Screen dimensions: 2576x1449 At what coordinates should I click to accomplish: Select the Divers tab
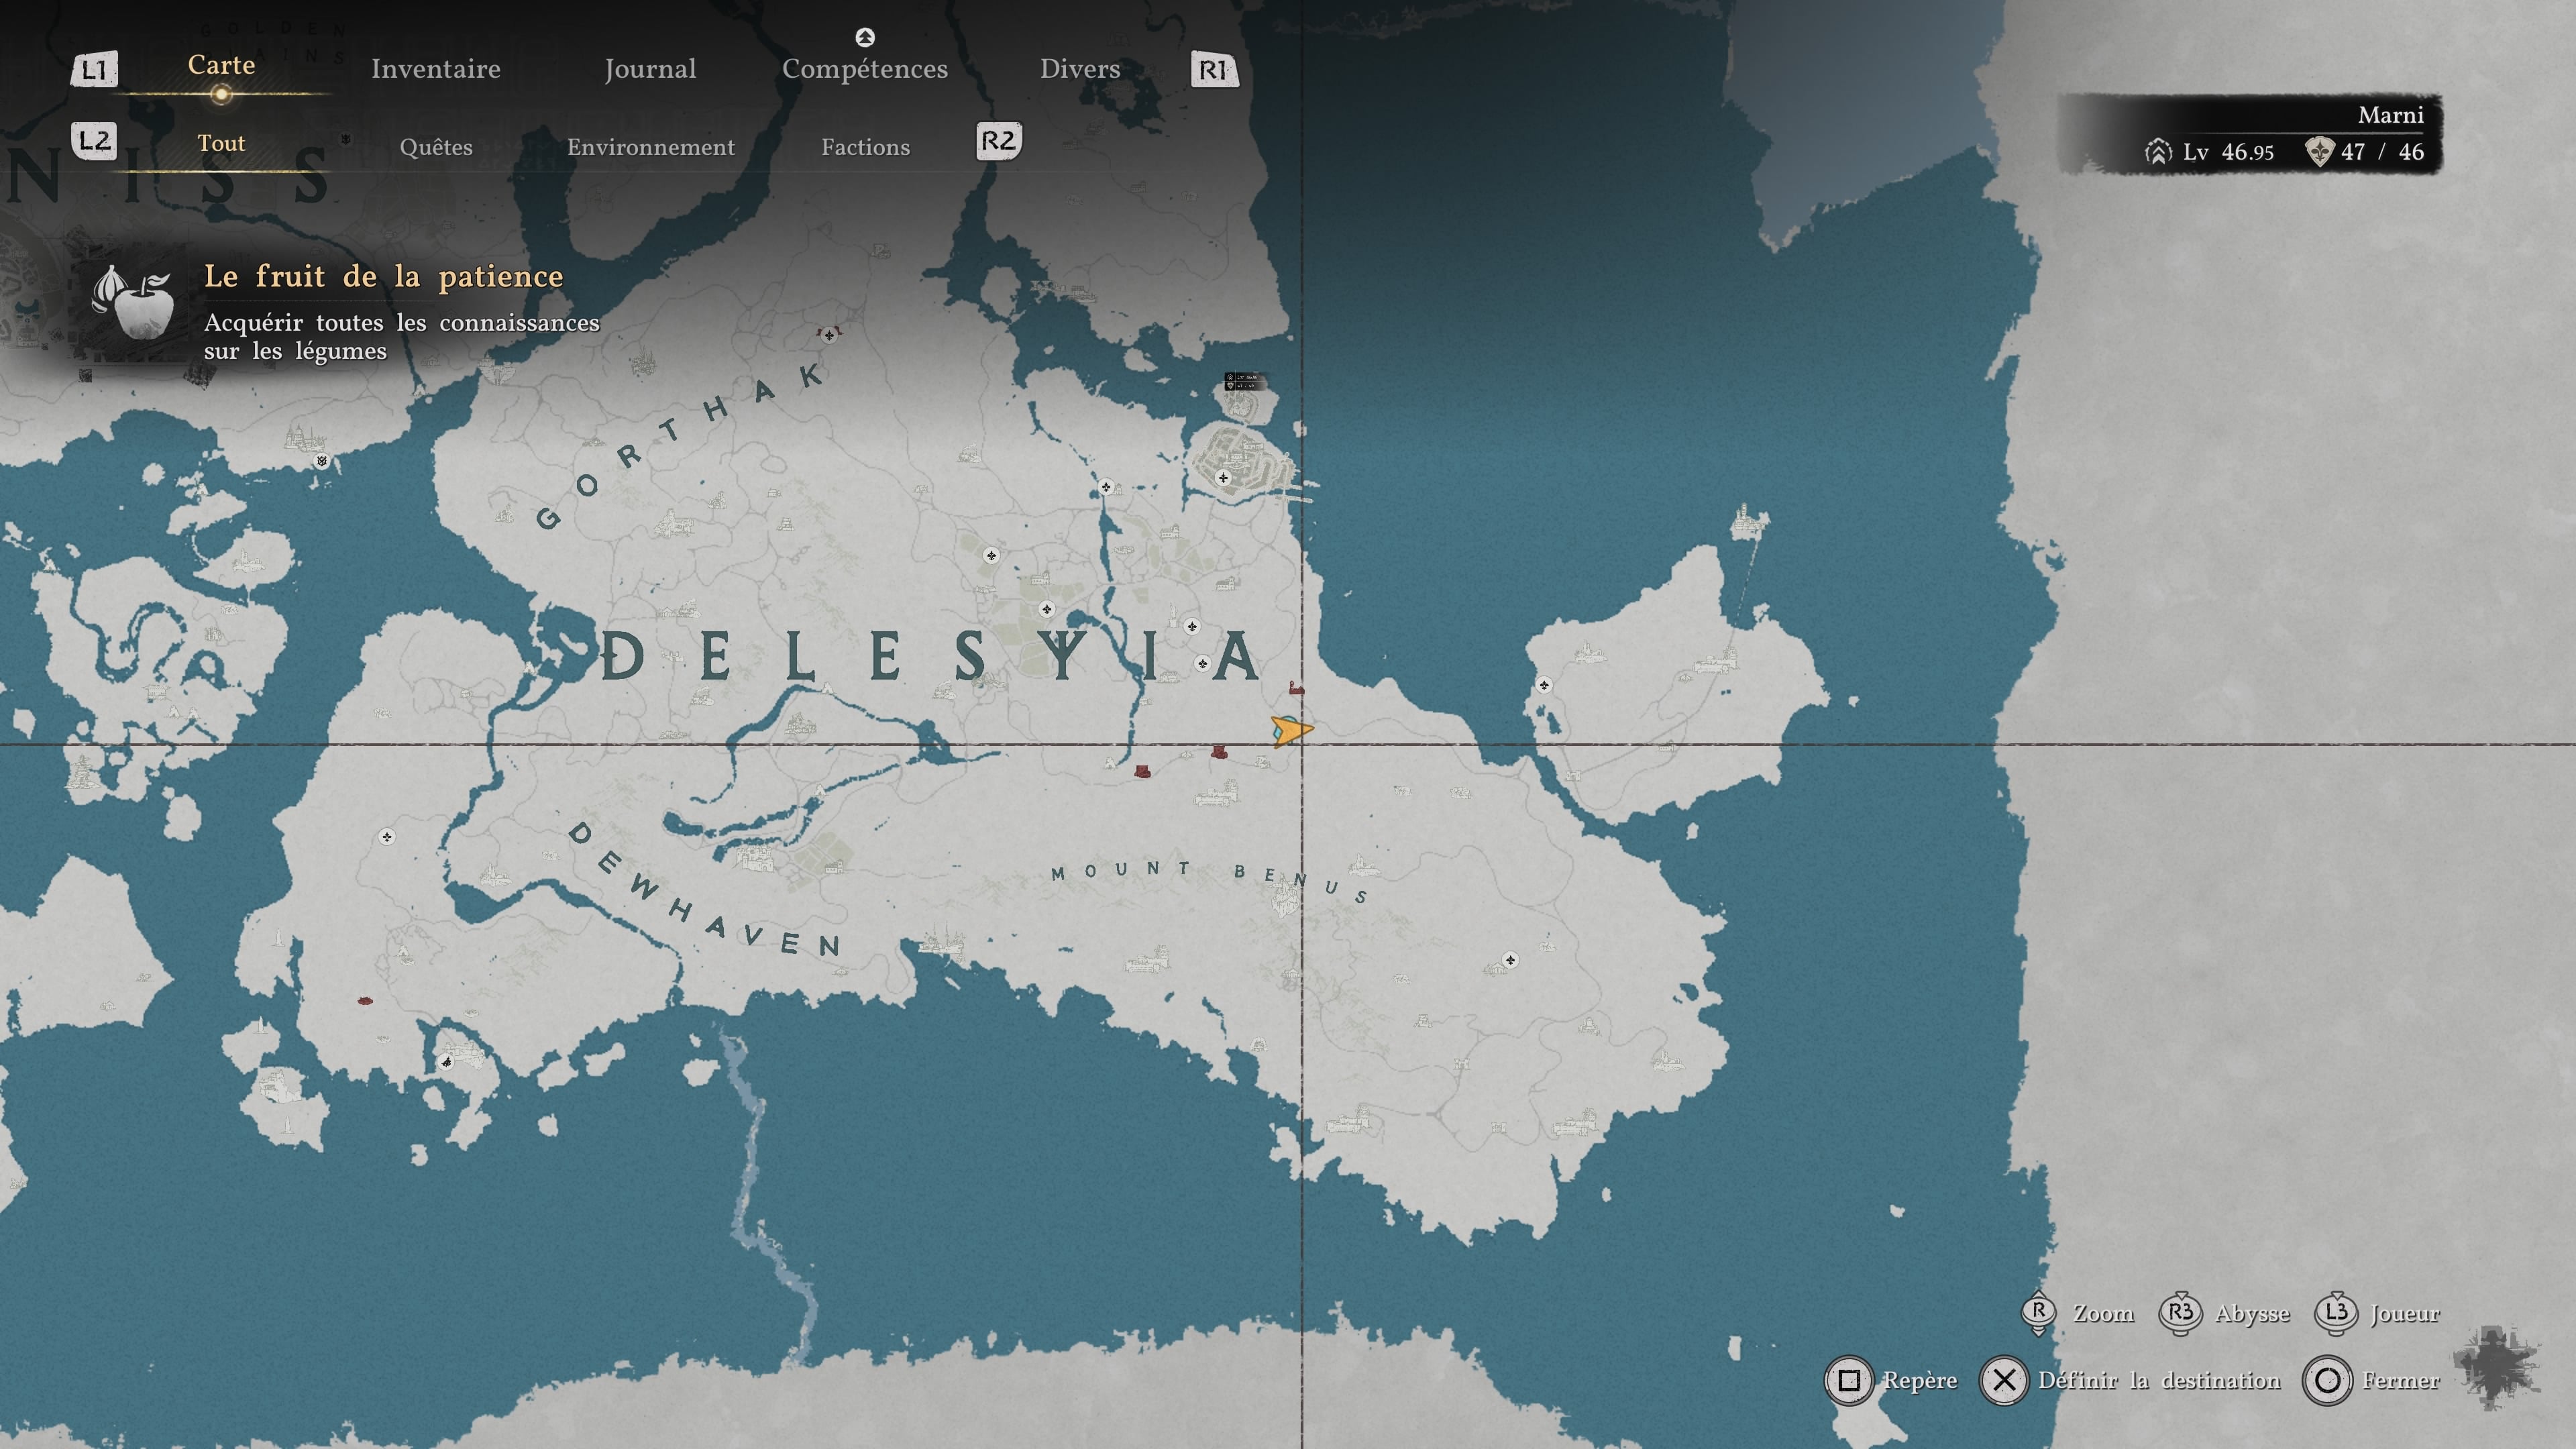(1080, 69)
